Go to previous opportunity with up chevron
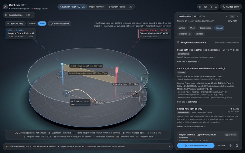This screenshot has height=153, width=245. [x=221, y=16]
